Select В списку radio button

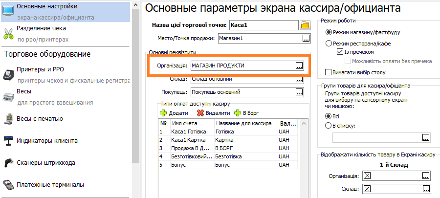click(x=328, y=126)
